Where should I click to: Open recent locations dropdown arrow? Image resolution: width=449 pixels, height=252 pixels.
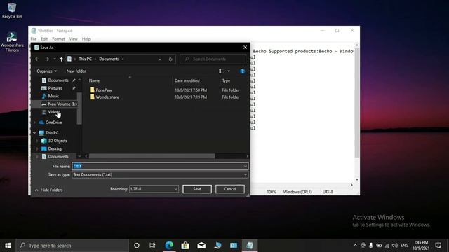tap(55, 59)
